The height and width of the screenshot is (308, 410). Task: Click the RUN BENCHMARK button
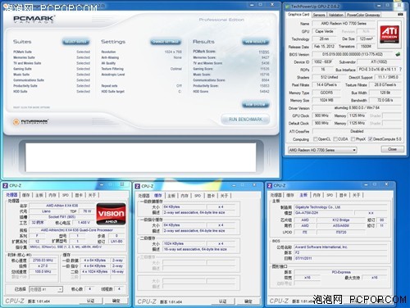coord(245,120)
